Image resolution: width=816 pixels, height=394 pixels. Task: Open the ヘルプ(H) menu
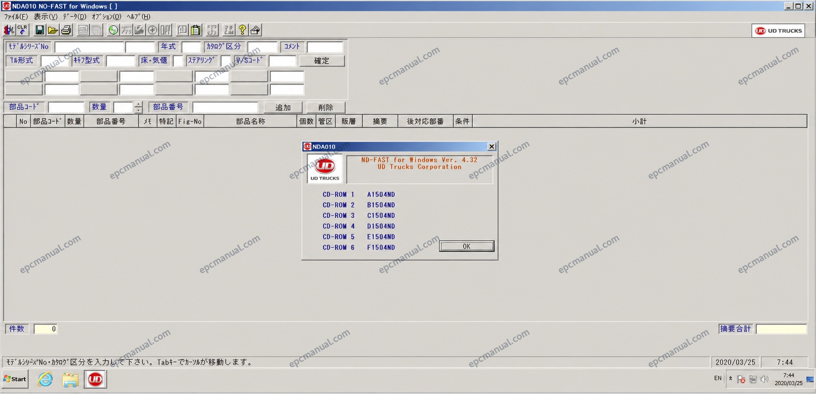[139, 16]
